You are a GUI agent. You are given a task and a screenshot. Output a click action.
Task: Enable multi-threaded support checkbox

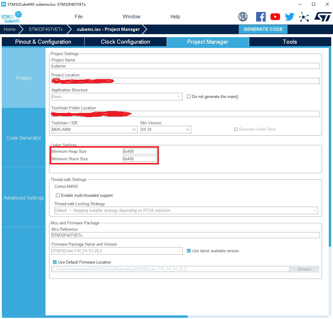coord(57,195)
